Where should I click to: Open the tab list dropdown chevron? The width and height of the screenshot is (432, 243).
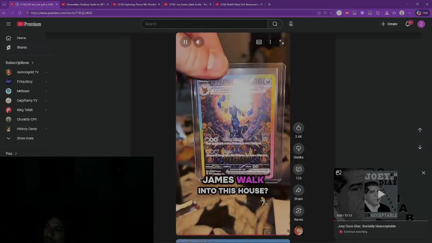[x=4, y=4]
